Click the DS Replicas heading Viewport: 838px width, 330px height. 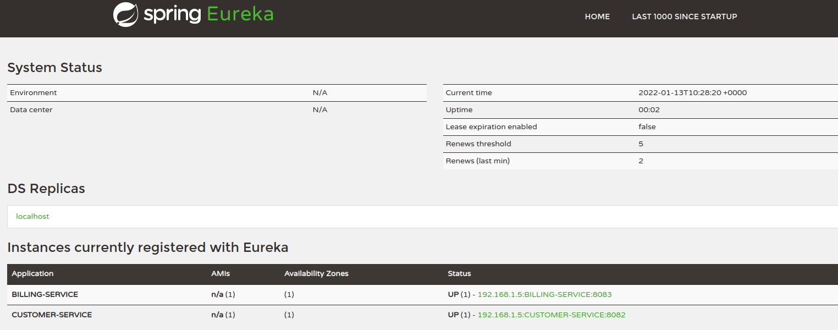click(x=46, y=189)
